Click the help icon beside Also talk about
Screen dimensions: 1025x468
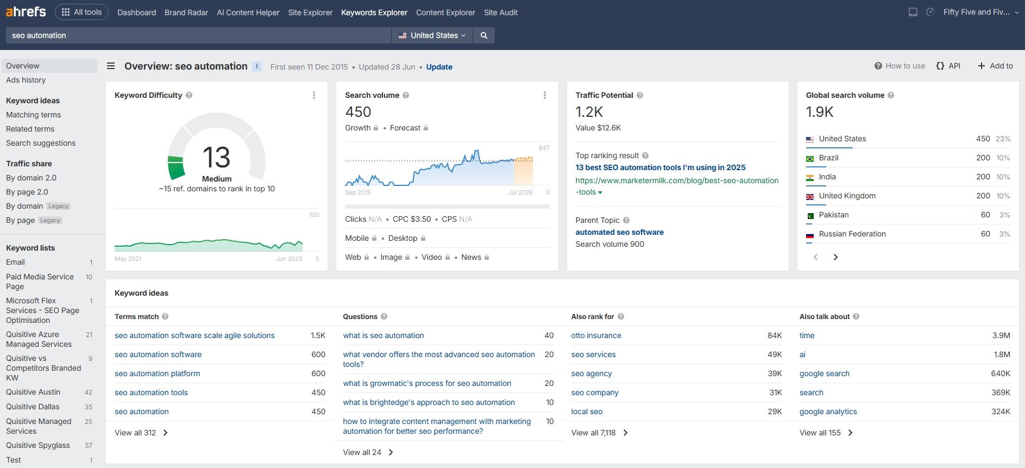pos(856,316)
